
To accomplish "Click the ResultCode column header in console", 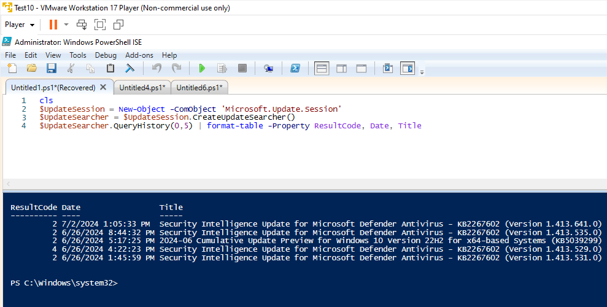I will 34,208.
